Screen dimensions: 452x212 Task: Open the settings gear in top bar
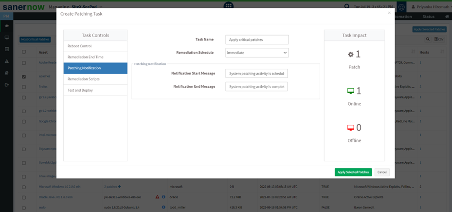pyautogui.click(x=401, y=7)
